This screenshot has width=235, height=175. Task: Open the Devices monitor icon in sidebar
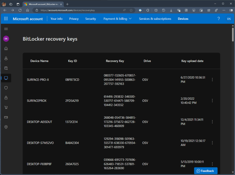pos(6,78)
